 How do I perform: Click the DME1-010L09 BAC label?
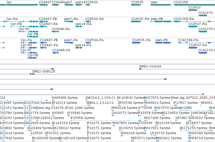pos(150,66)
